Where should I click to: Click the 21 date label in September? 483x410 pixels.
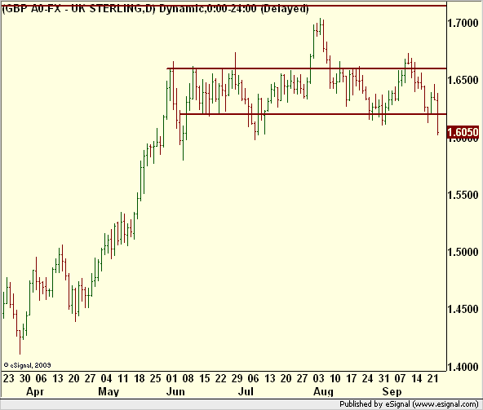[432, 378]
